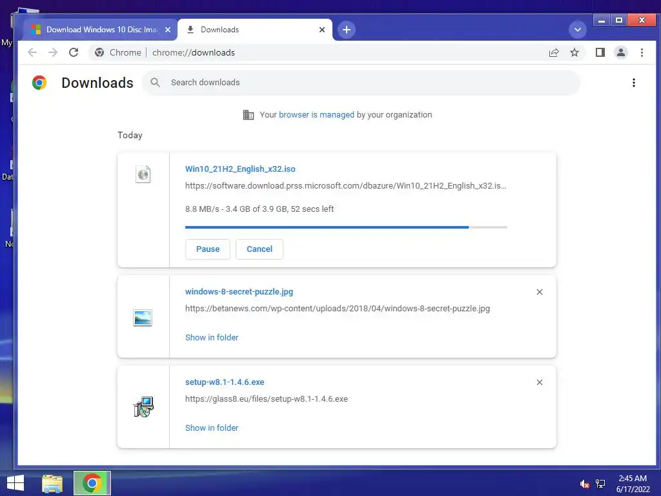Click the Today date heading

[130, 135]
